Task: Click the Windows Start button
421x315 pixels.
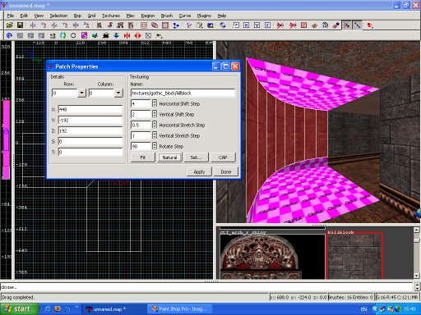Action: 18,309
